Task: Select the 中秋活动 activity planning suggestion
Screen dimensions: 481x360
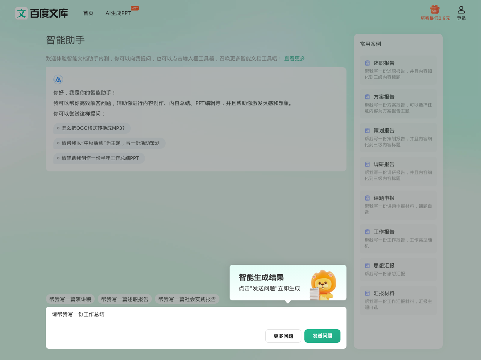Action: coord(109,143)
